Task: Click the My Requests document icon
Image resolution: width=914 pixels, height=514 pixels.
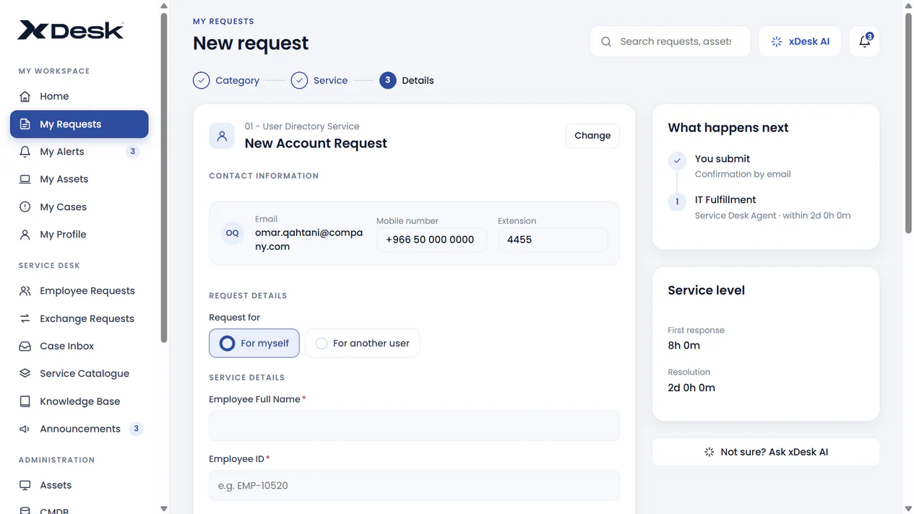Action: tap(25, 124)
